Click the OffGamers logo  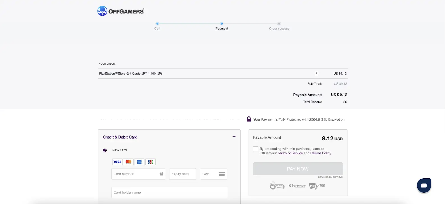point(121,11)
